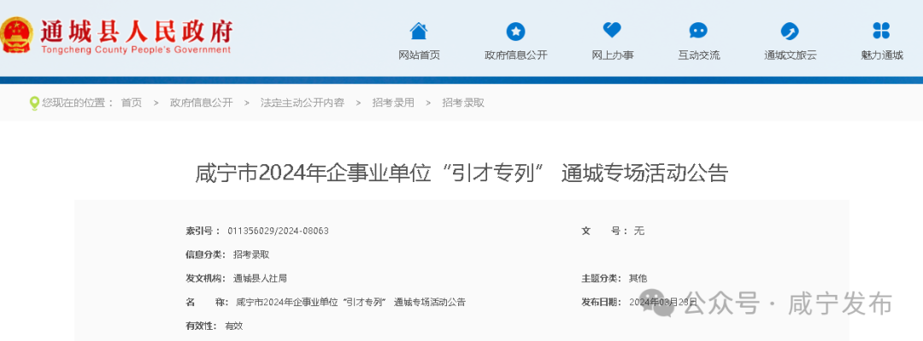The image size is (923, 341).
Task: Select the announcement name in the 名称 row
Action: click(351, 303)
